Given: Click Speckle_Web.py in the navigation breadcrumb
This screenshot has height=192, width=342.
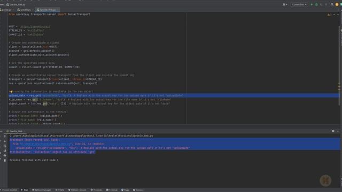Looking at the screenshot, I should click(15, 5).
